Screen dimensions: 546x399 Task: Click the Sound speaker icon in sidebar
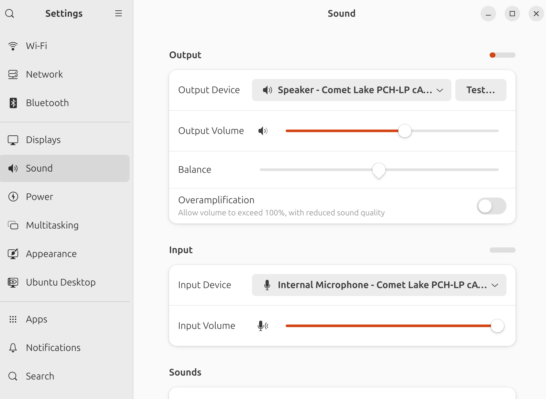(x=13, y=168)
